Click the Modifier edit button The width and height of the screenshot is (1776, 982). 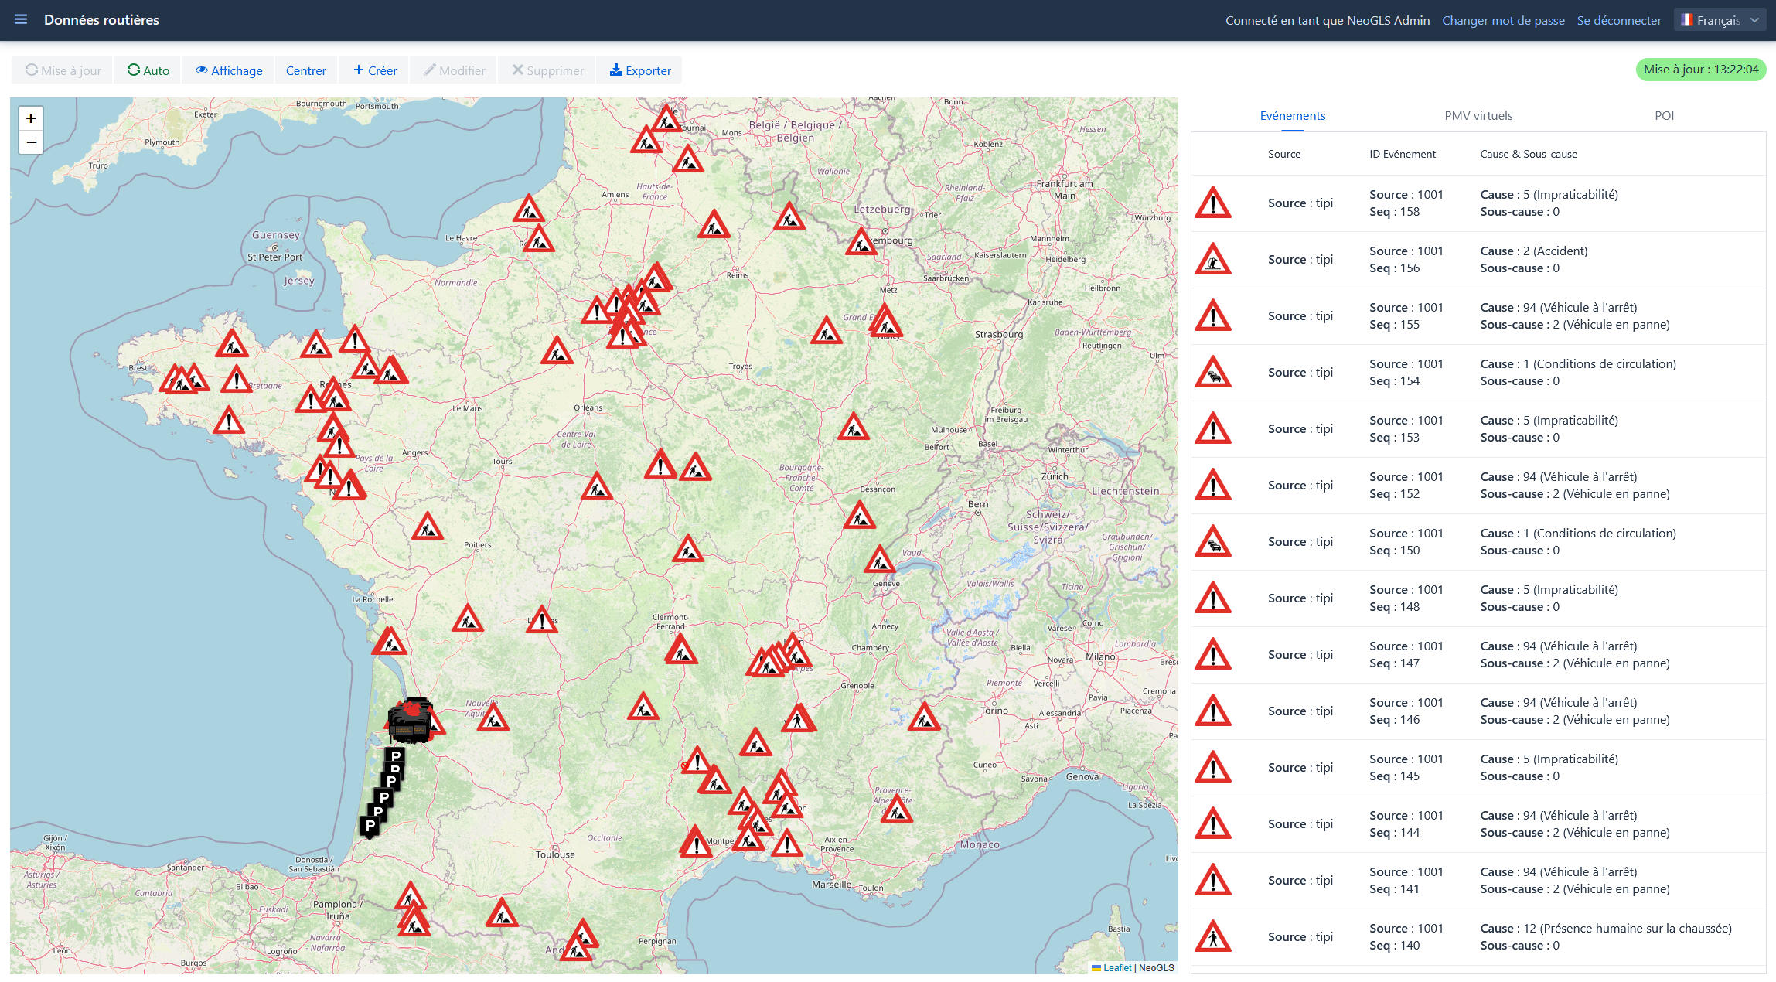click(x=455, y=70)
